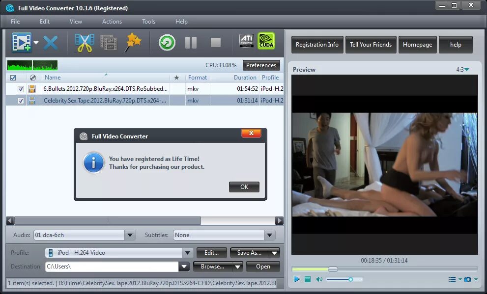Stop the preview playback
The height and width of the screenshot is (294, 487).
(308, 279)
